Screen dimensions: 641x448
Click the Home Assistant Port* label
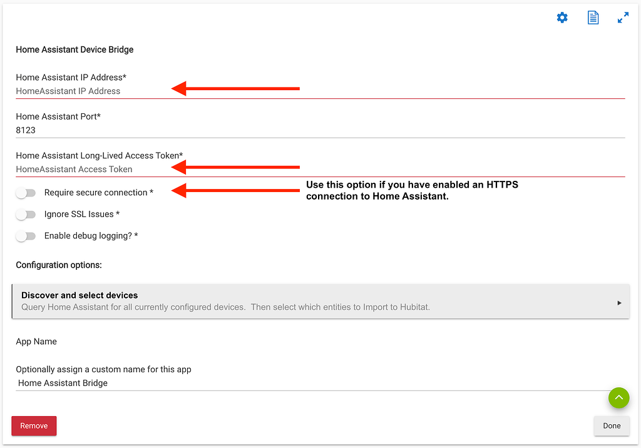58,116
